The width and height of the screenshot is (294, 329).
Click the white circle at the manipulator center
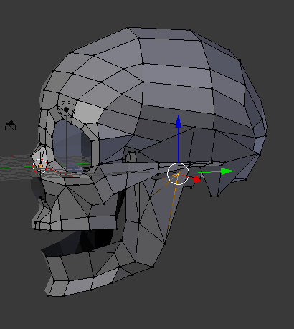click(x=178, y=173)
